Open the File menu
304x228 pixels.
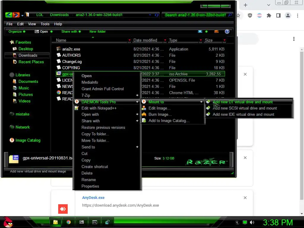(9, 24)
